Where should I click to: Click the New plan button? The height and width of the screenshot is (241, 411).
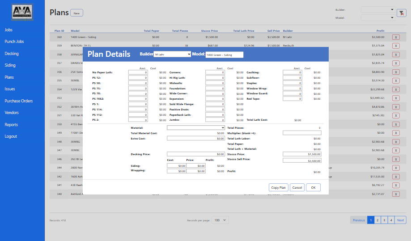click(76, 13)
